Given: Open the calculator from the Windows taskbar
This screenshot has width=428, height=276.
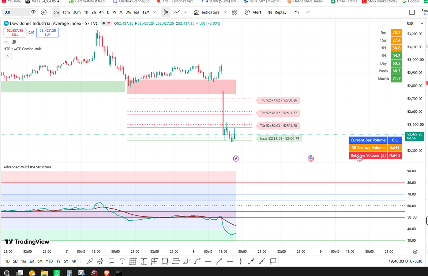Looking at the screenshot, I should [x=70, y=273].
